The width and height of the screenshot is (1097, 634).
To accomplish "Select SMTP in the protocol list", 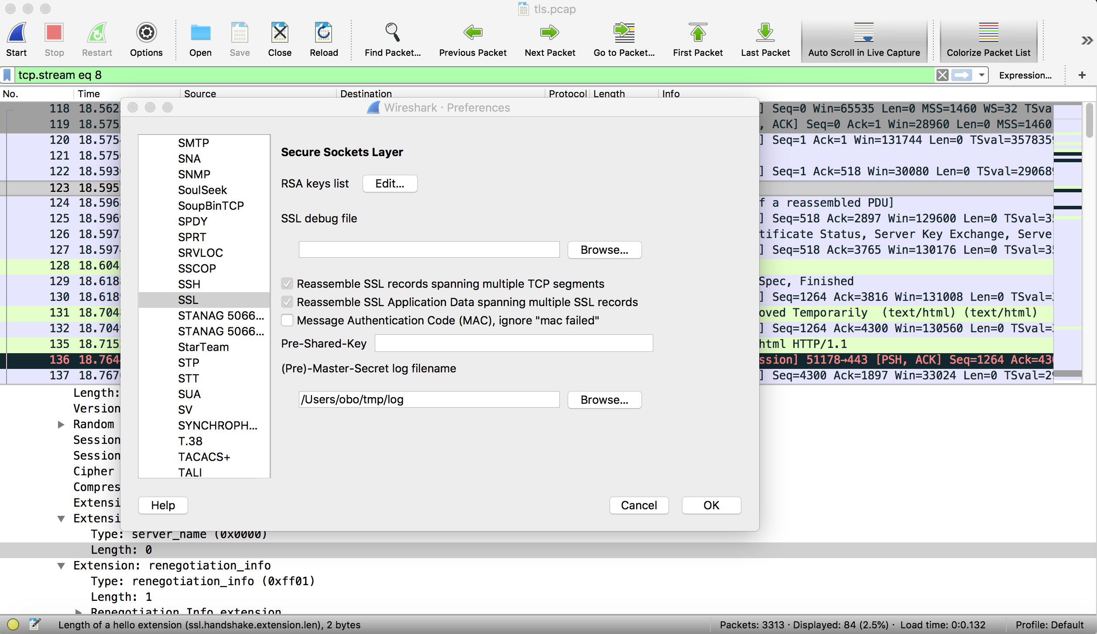I will click(x=204, y=143).
